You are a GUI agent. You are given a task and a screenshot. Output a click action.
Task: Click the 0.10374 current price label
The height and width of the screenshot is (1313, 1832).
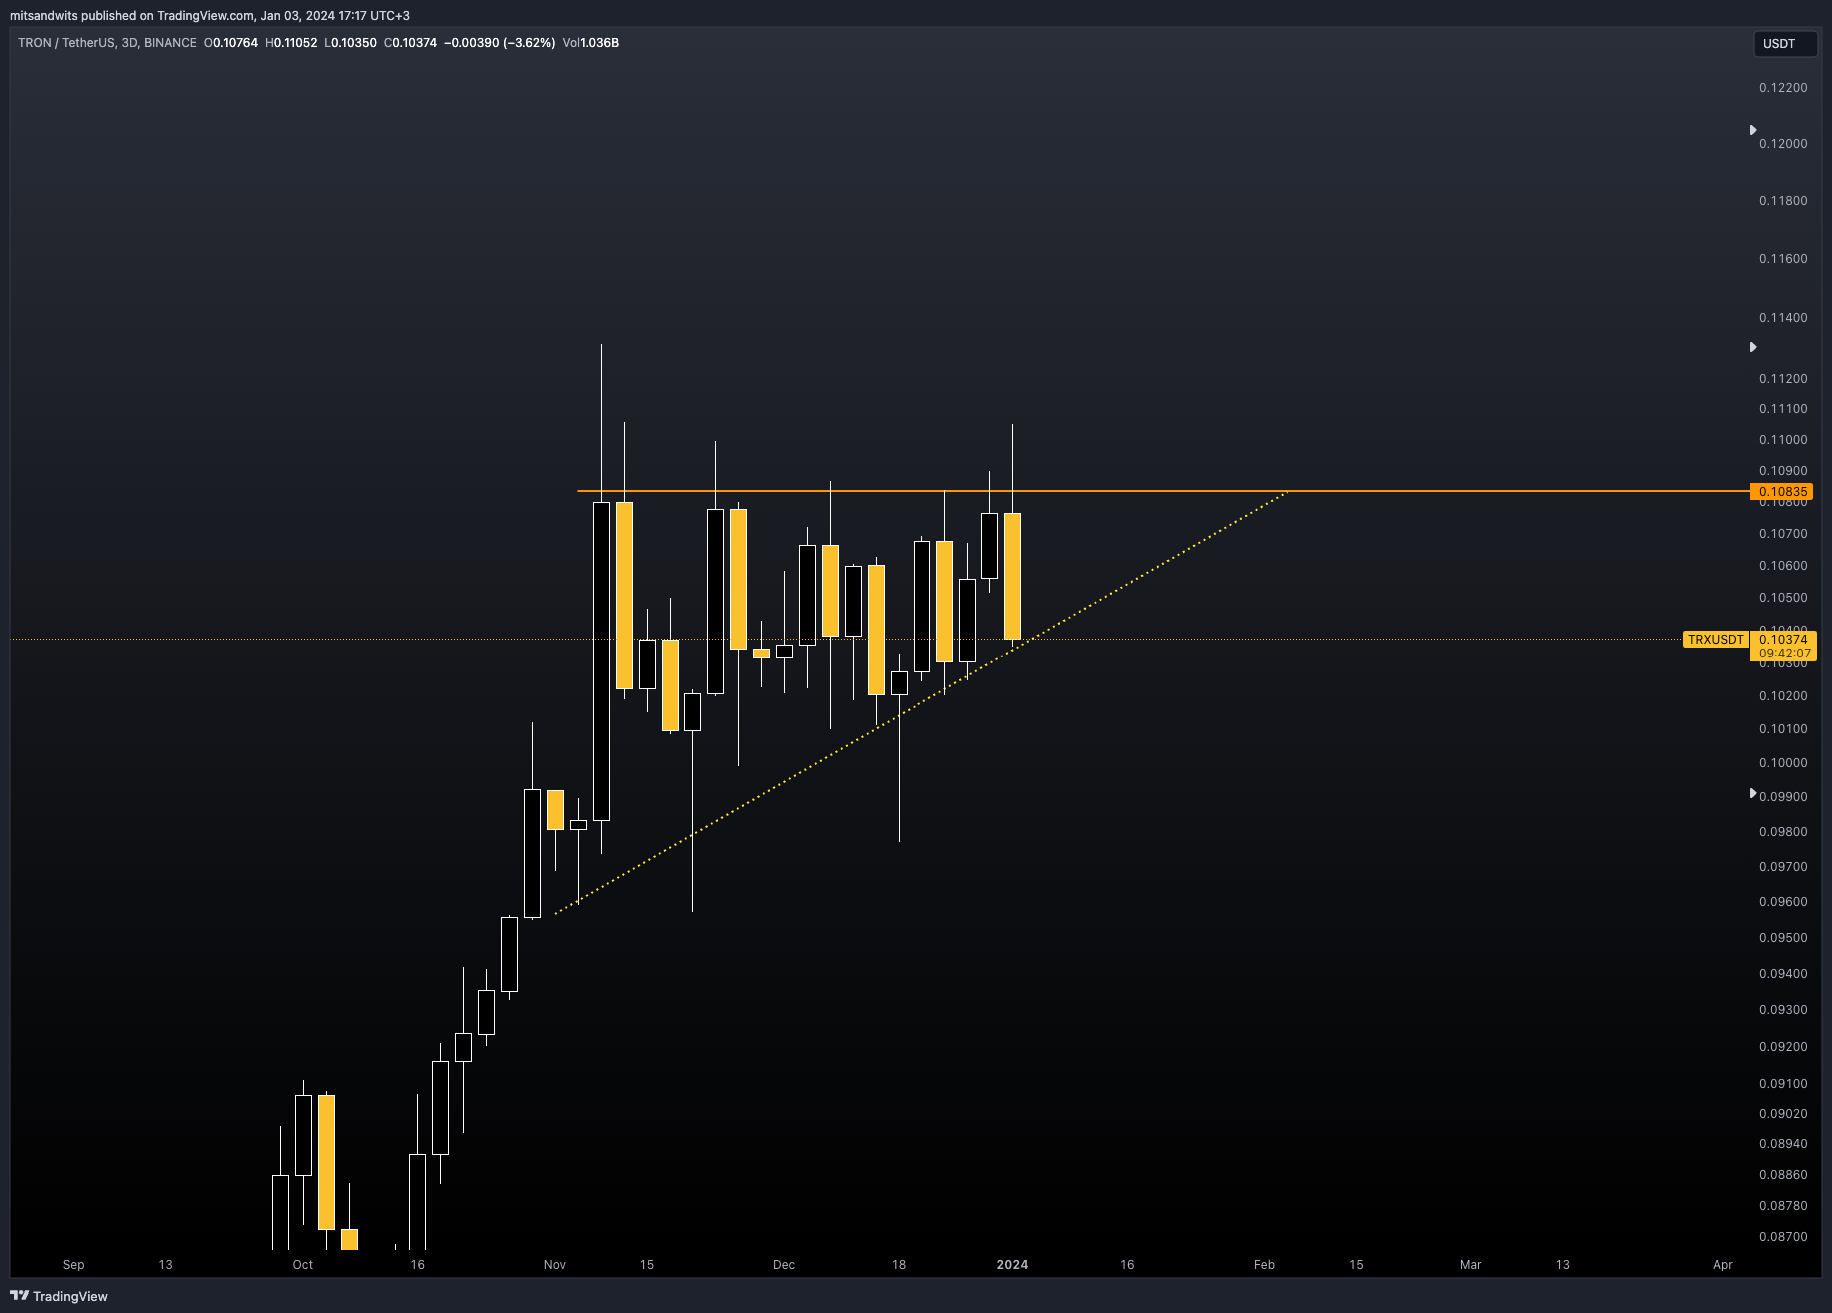(1783, 640)
